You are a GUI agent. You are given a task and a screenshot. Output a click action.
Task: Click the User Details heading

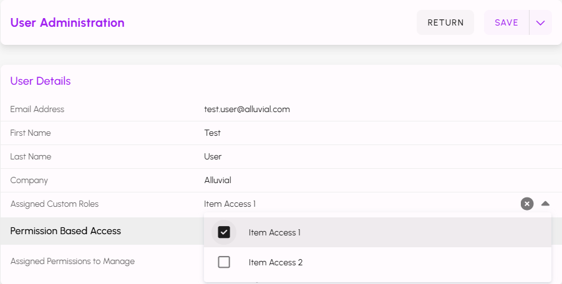pos(41,81)
